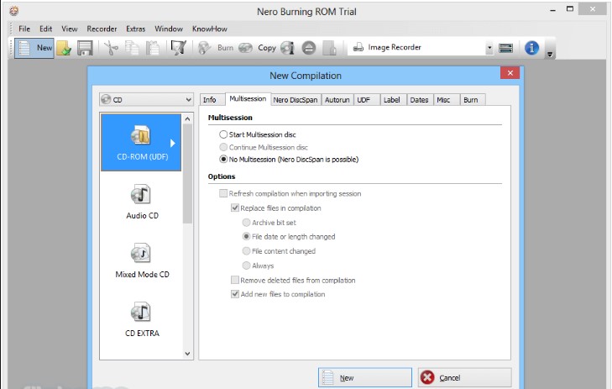This screenshot has width=612, height=389.
Task: Click the Save floppy disk icon
Action: [85, 48]
